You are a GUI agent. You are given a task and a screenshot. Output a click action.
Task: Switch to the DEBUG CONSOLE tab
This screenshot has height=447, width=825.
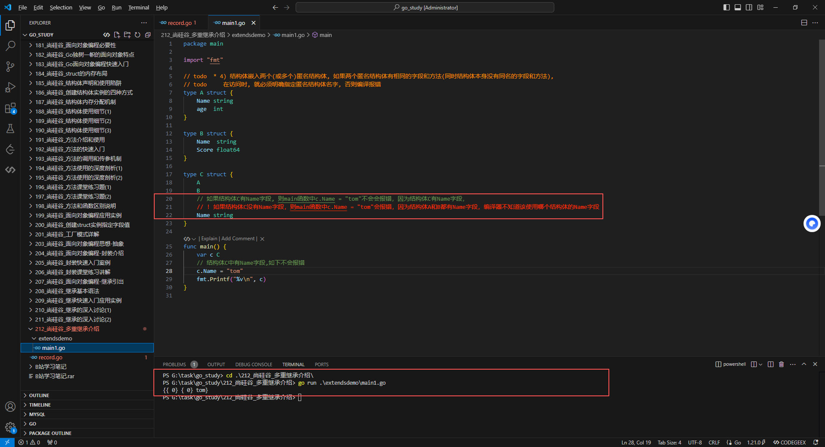tap(254, 364)
